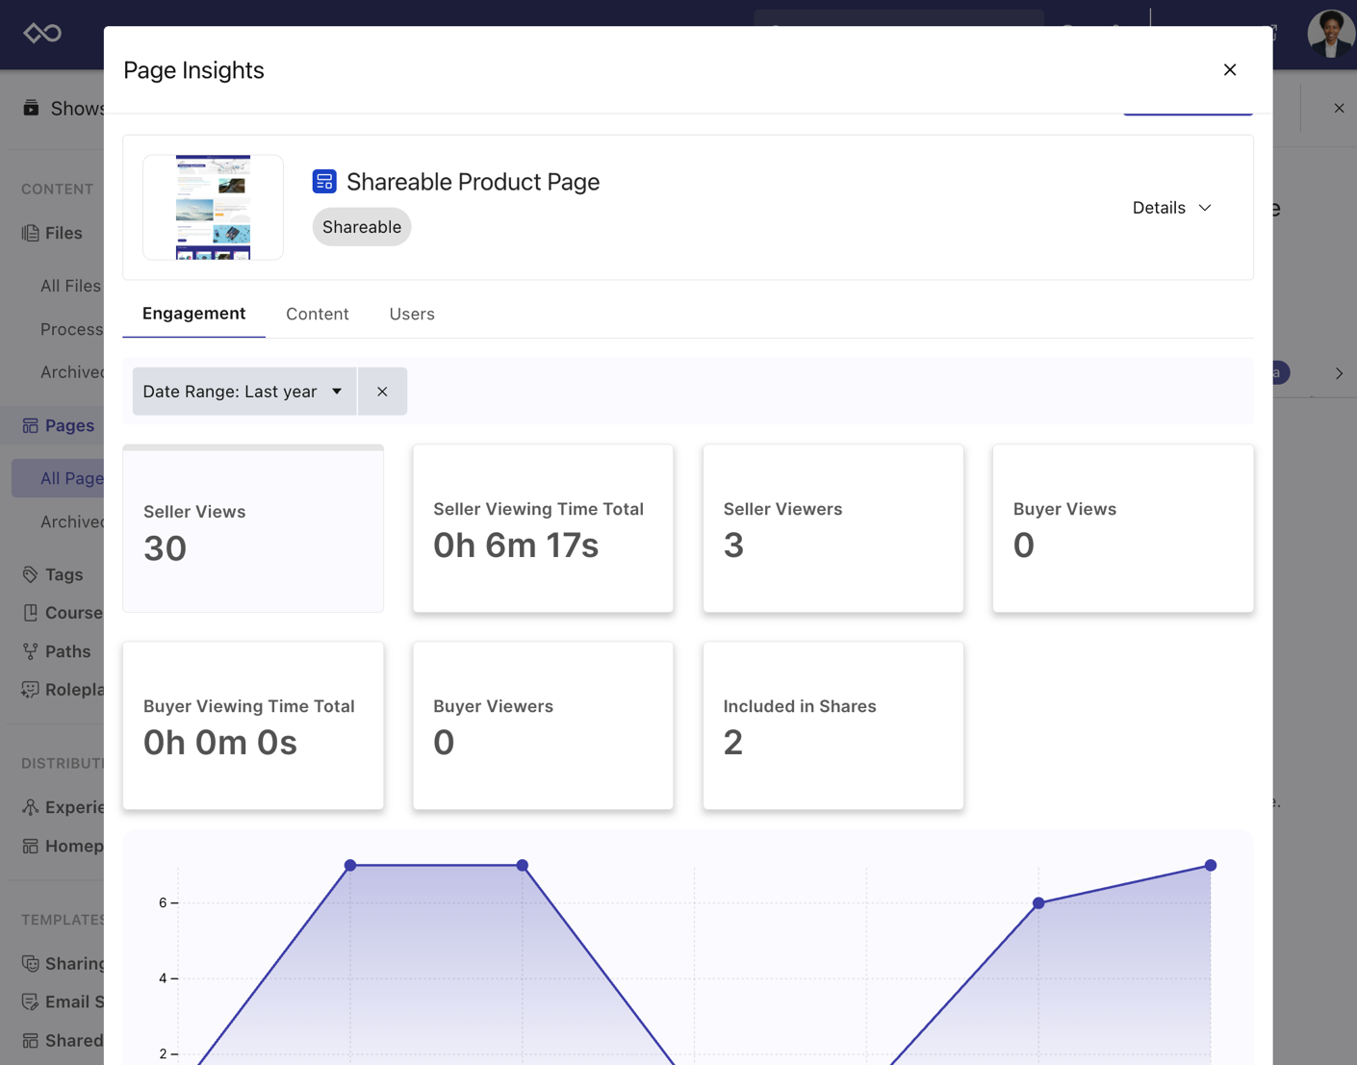
Task: Click the Roleplays sidebar icon
Action: click(x=29, y=689)
